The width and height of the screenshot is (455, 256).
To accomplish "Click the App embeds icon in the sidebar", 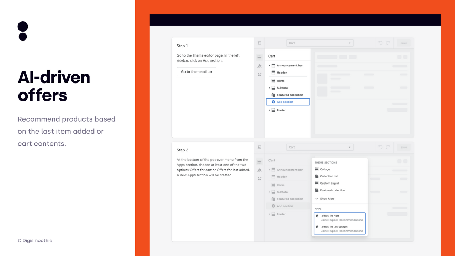I will pos(259,74).
